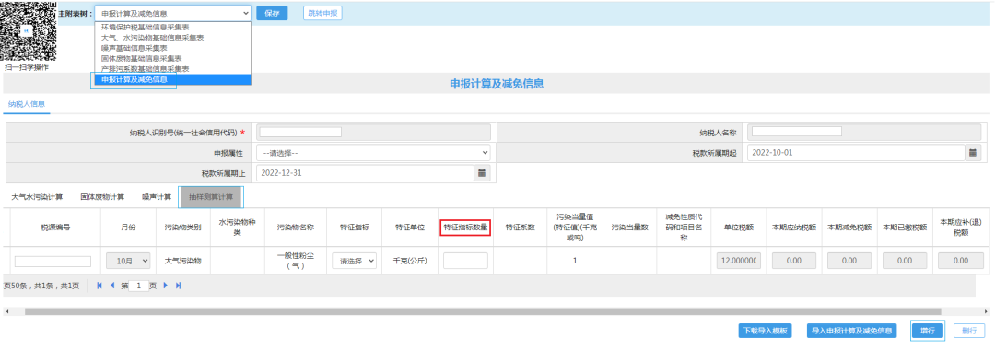Open the 特征指标 请选择 dropdown
Screen dimensions: 995x362
(354, 261)
